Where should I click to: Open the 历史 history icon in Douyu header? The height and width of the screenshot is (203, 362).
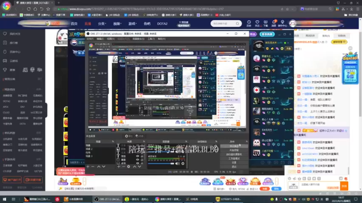[x=249, y=23]
